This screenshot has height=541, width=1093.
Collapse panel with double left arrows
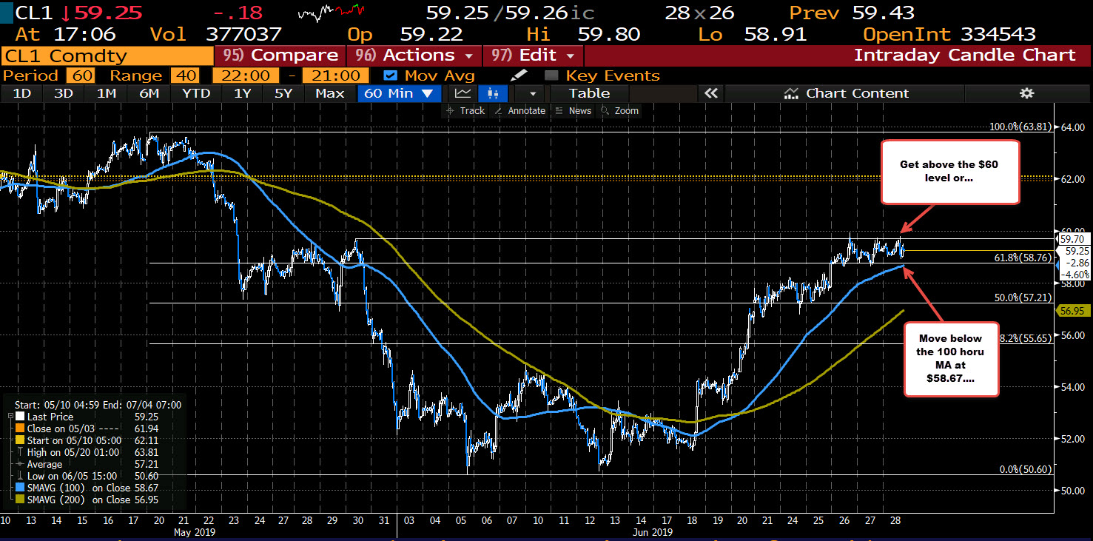tap(710, 93)
